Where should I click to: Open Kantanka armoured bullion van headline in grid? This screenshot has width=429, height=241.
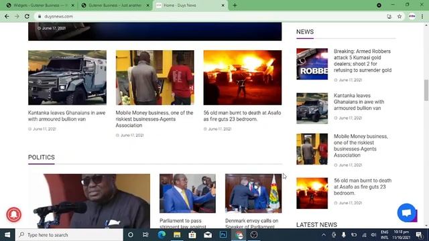(67, 116)
